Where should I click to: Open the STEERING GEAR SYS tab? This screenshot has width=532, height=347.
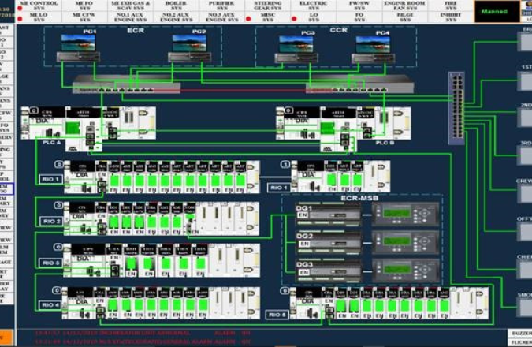click(267, 6)
